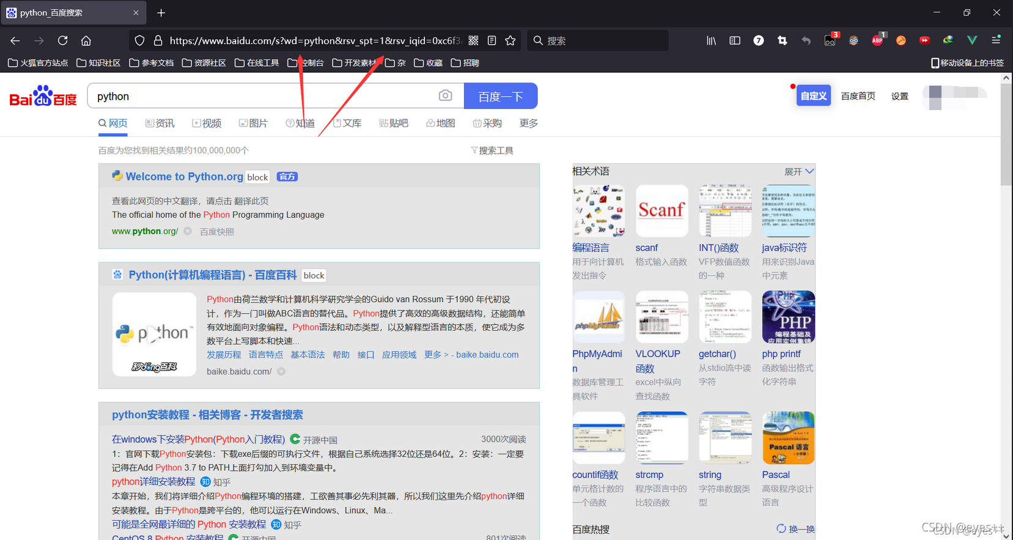Image resolution: width=1013 pixels, height=540 pixels.
Task: Open the 百度首页 link
Action: (x=858, y=96)
